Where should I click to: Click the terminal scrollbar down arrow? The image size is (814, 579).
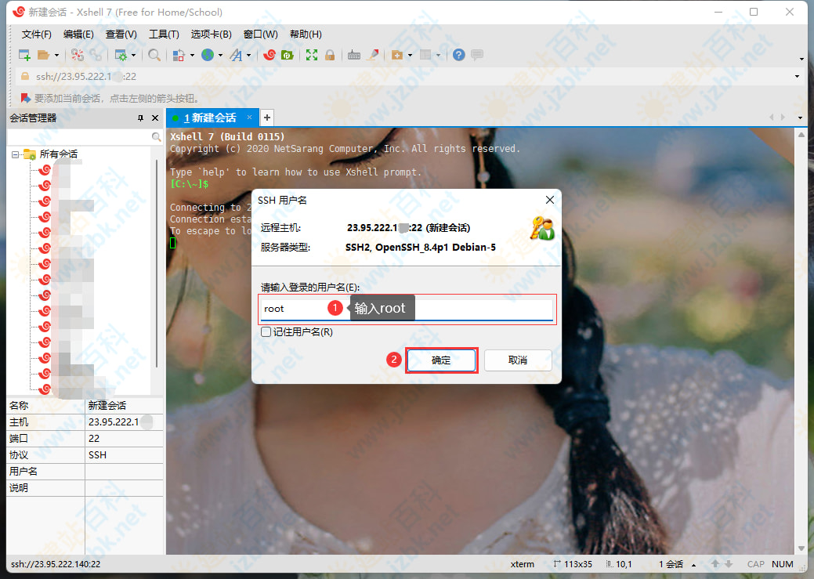click(801, 548)
